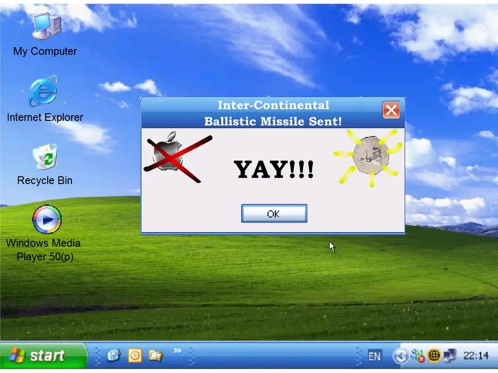Screen dimensions: 498x373
Task: Open the folder icon in quick launch
Action: point(155,355)
